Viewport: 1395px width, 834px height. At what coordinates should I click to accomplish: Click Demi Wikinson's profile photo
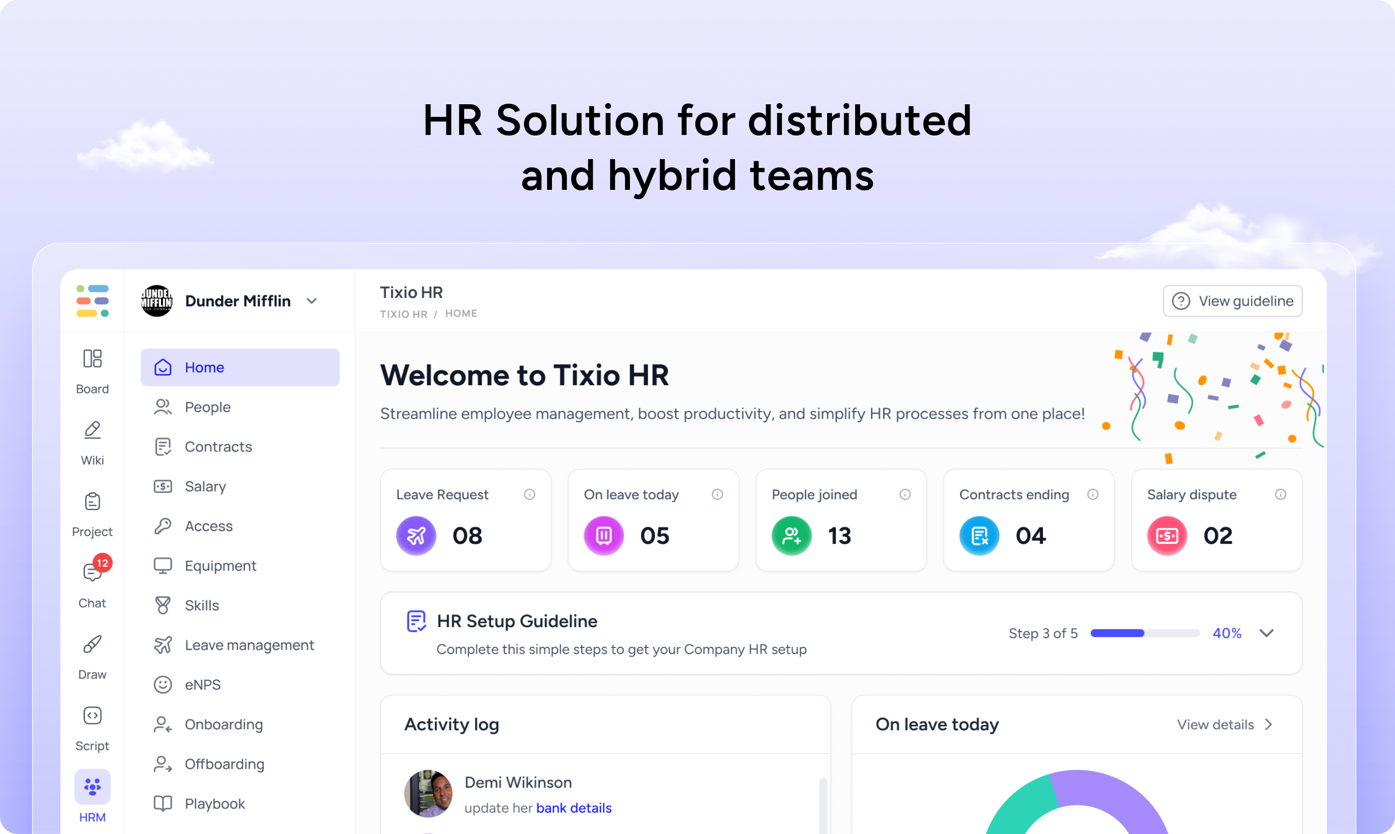[427, 793]
